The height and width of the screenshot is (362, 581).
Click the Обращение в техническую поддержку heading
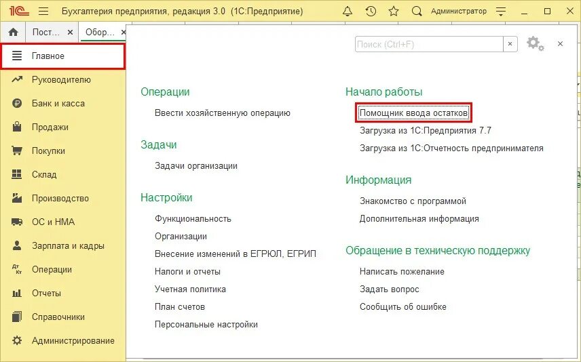[x=438, y=251]
